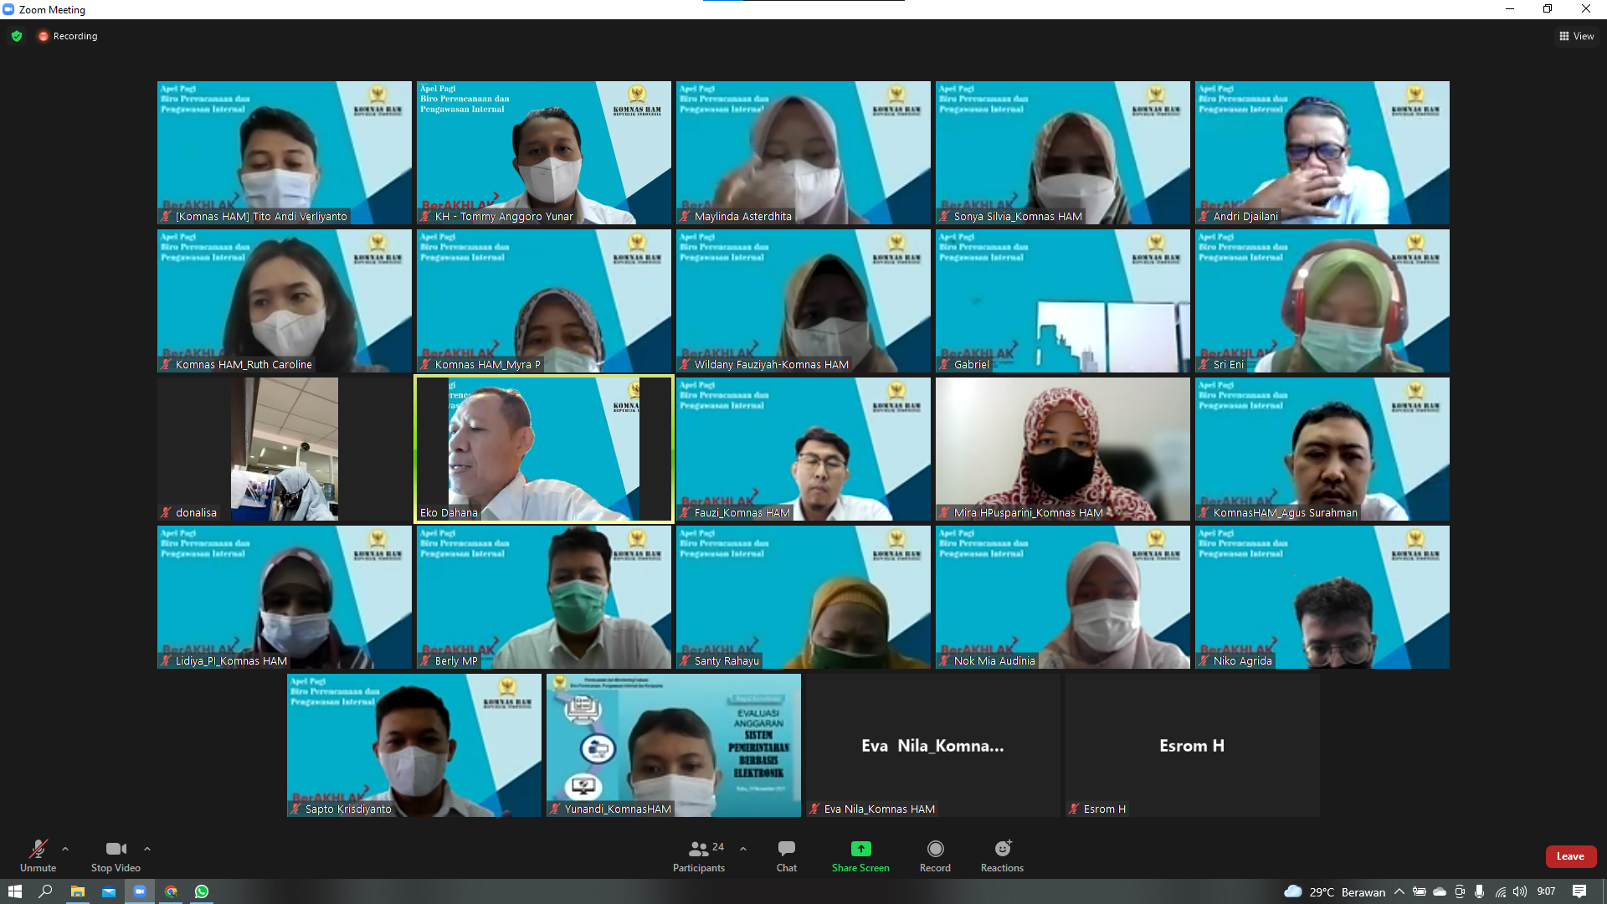The height and width of the screenshot is (904, 1607).
Task: Click the taskbar microphone tray icon
Action: 1479,891
